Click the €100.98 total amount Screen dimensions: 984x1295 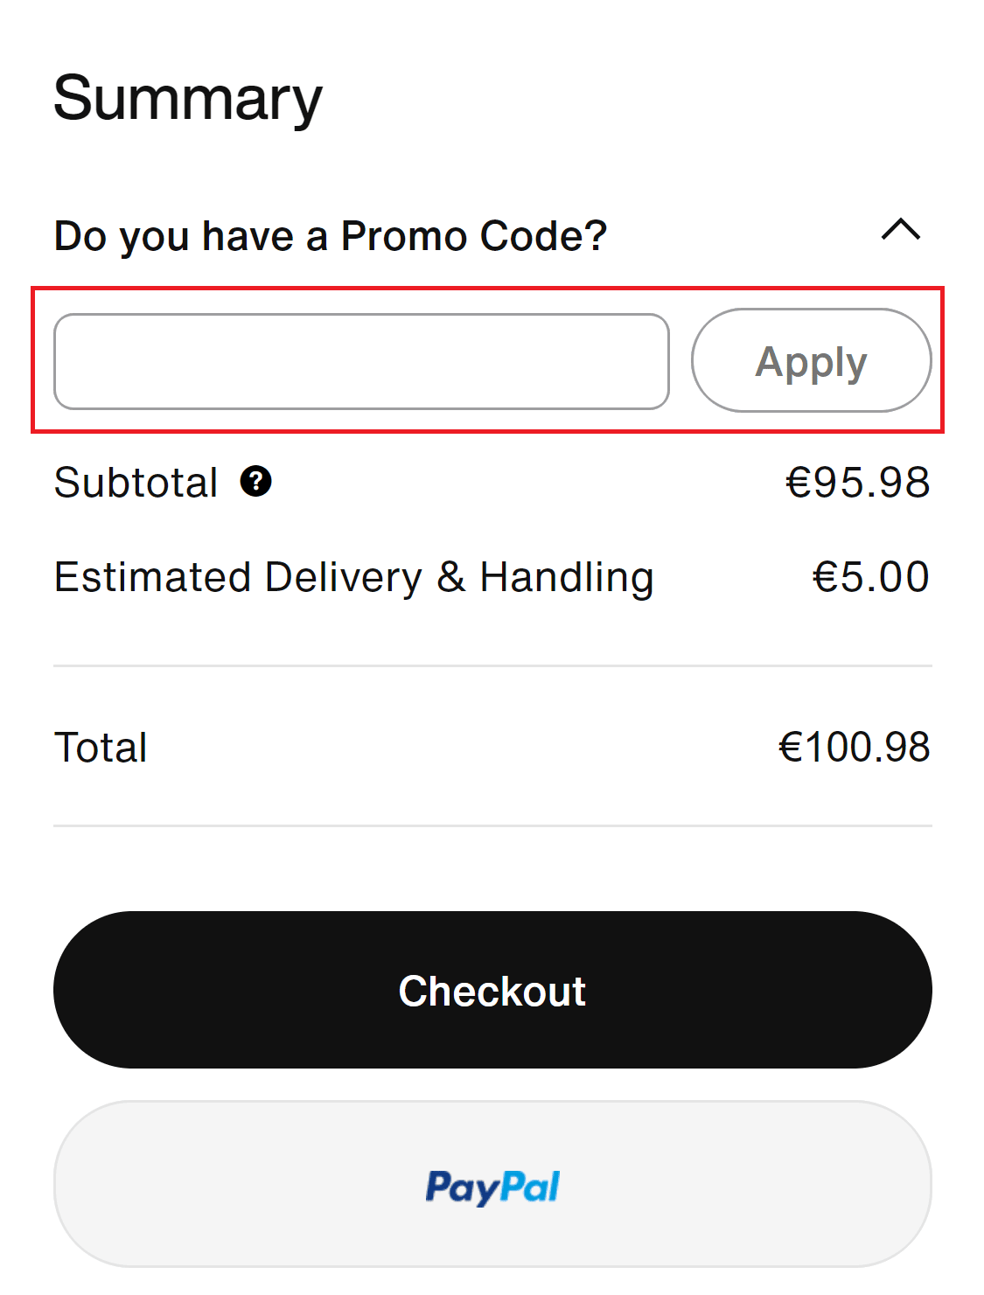[x=854, y=748]
